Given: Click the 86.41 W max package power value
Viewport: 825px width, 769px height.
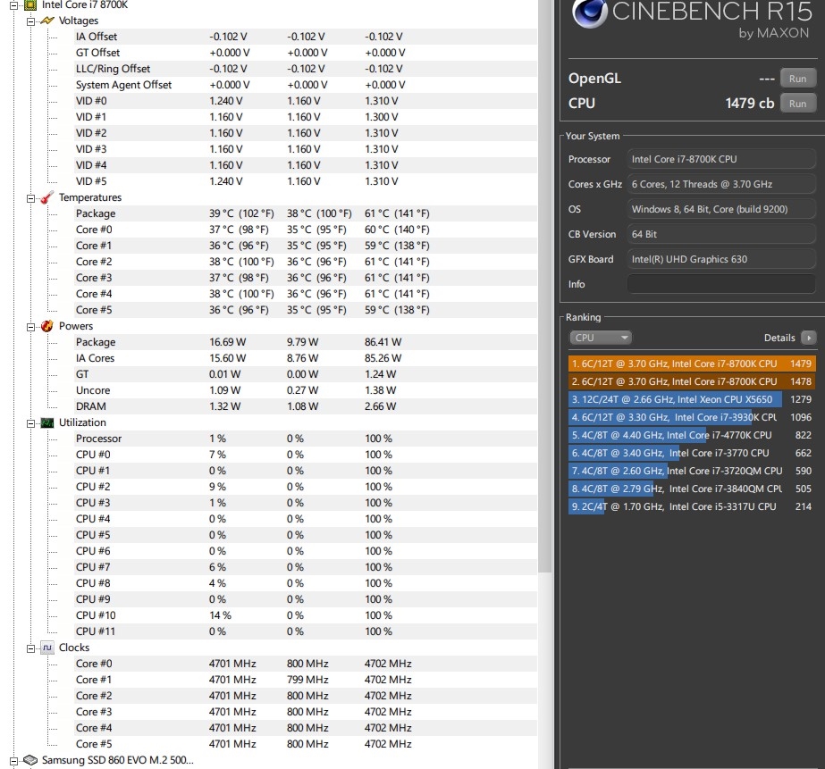Looking at the screenshot, I should click(383, 342).
